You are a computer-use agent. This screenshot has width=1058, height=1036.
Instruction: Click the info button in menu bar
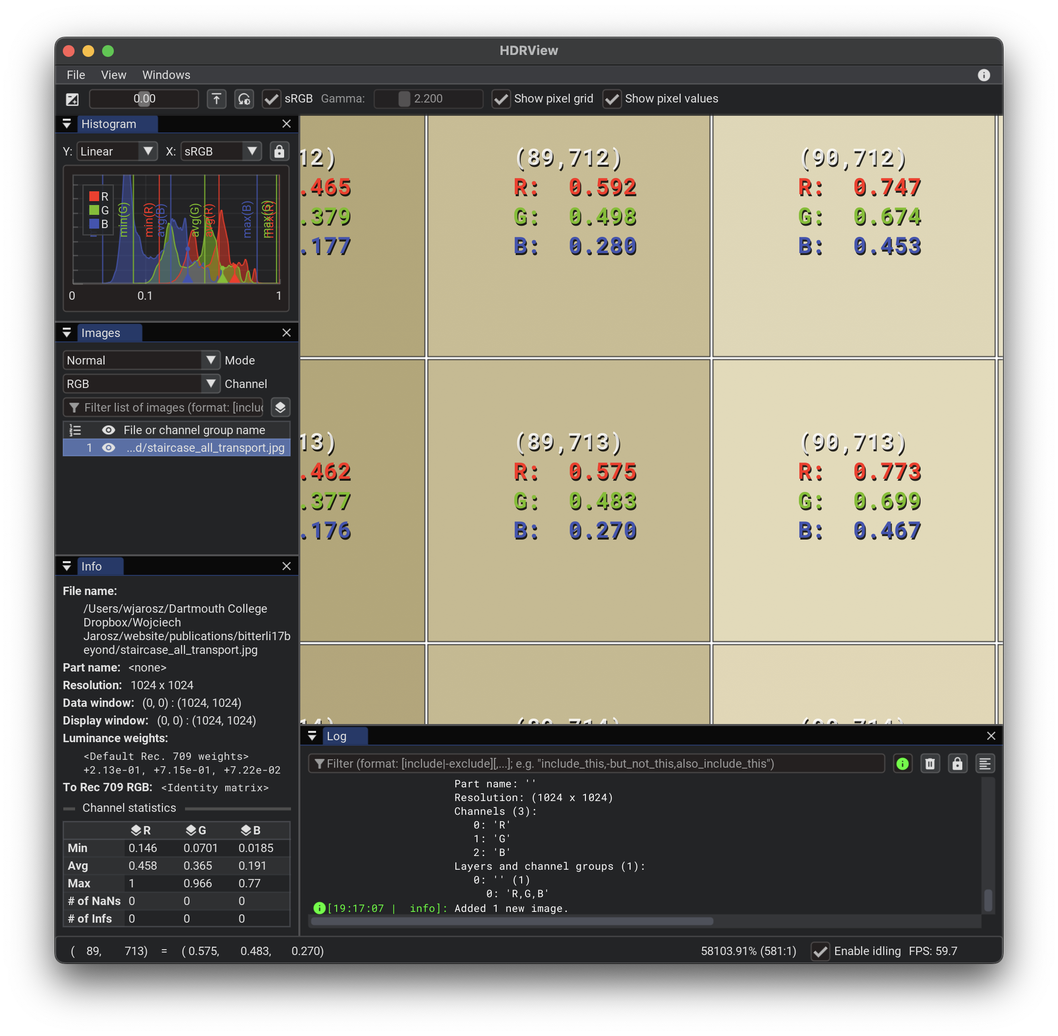click(x=983, y=75)
